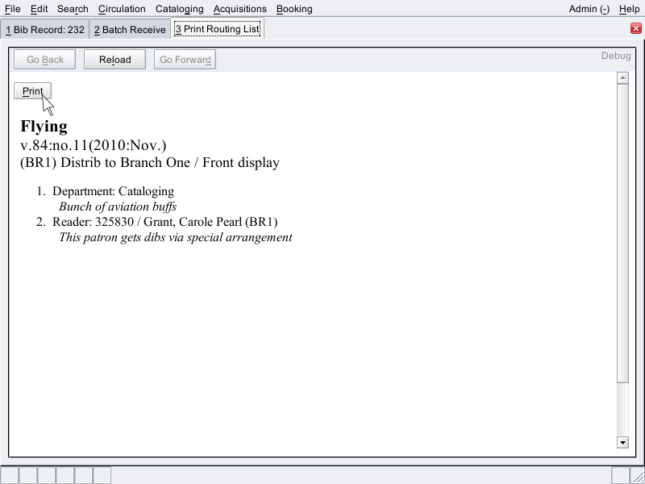The width and height of the screenshot is (645, 484).
Task: Click the first slot in the bottom status bar
Action: pyautogui.click(x=10, y=476)
